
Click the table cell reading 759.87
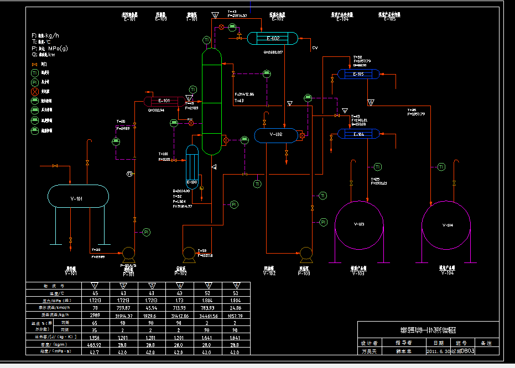coord(123,308)
